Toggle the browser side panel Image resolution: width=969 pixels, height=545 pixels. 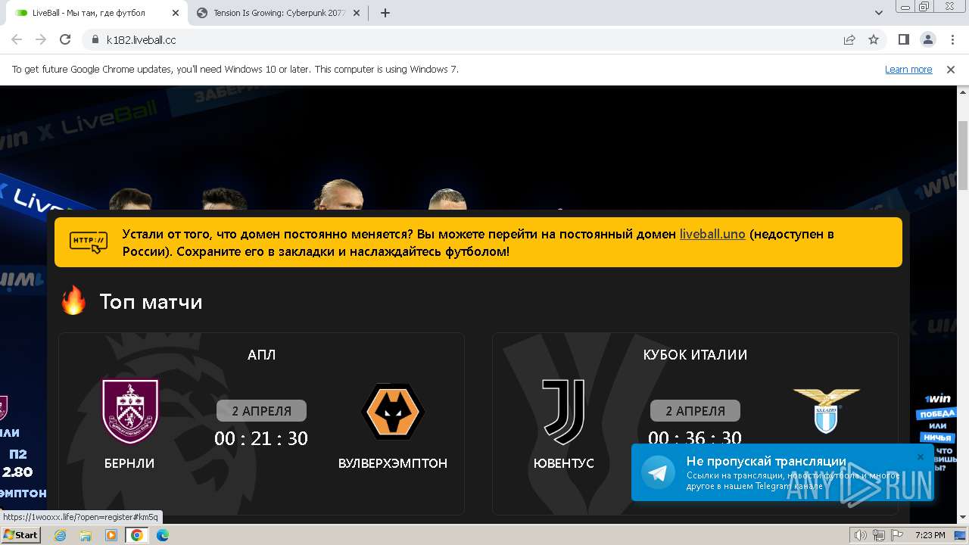pyautogui.click(x=903, y=40)
